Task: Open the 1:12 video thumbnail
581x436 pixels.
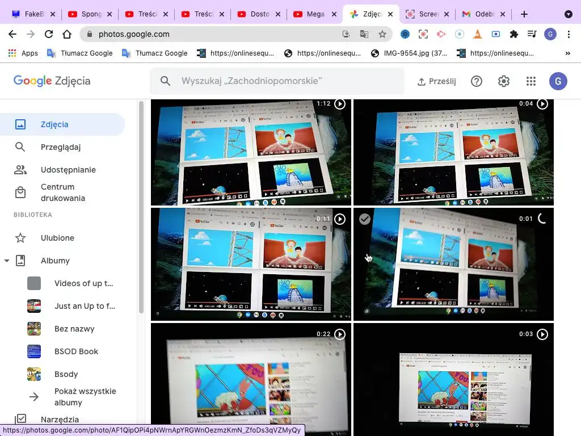Action: click(251, 152)
